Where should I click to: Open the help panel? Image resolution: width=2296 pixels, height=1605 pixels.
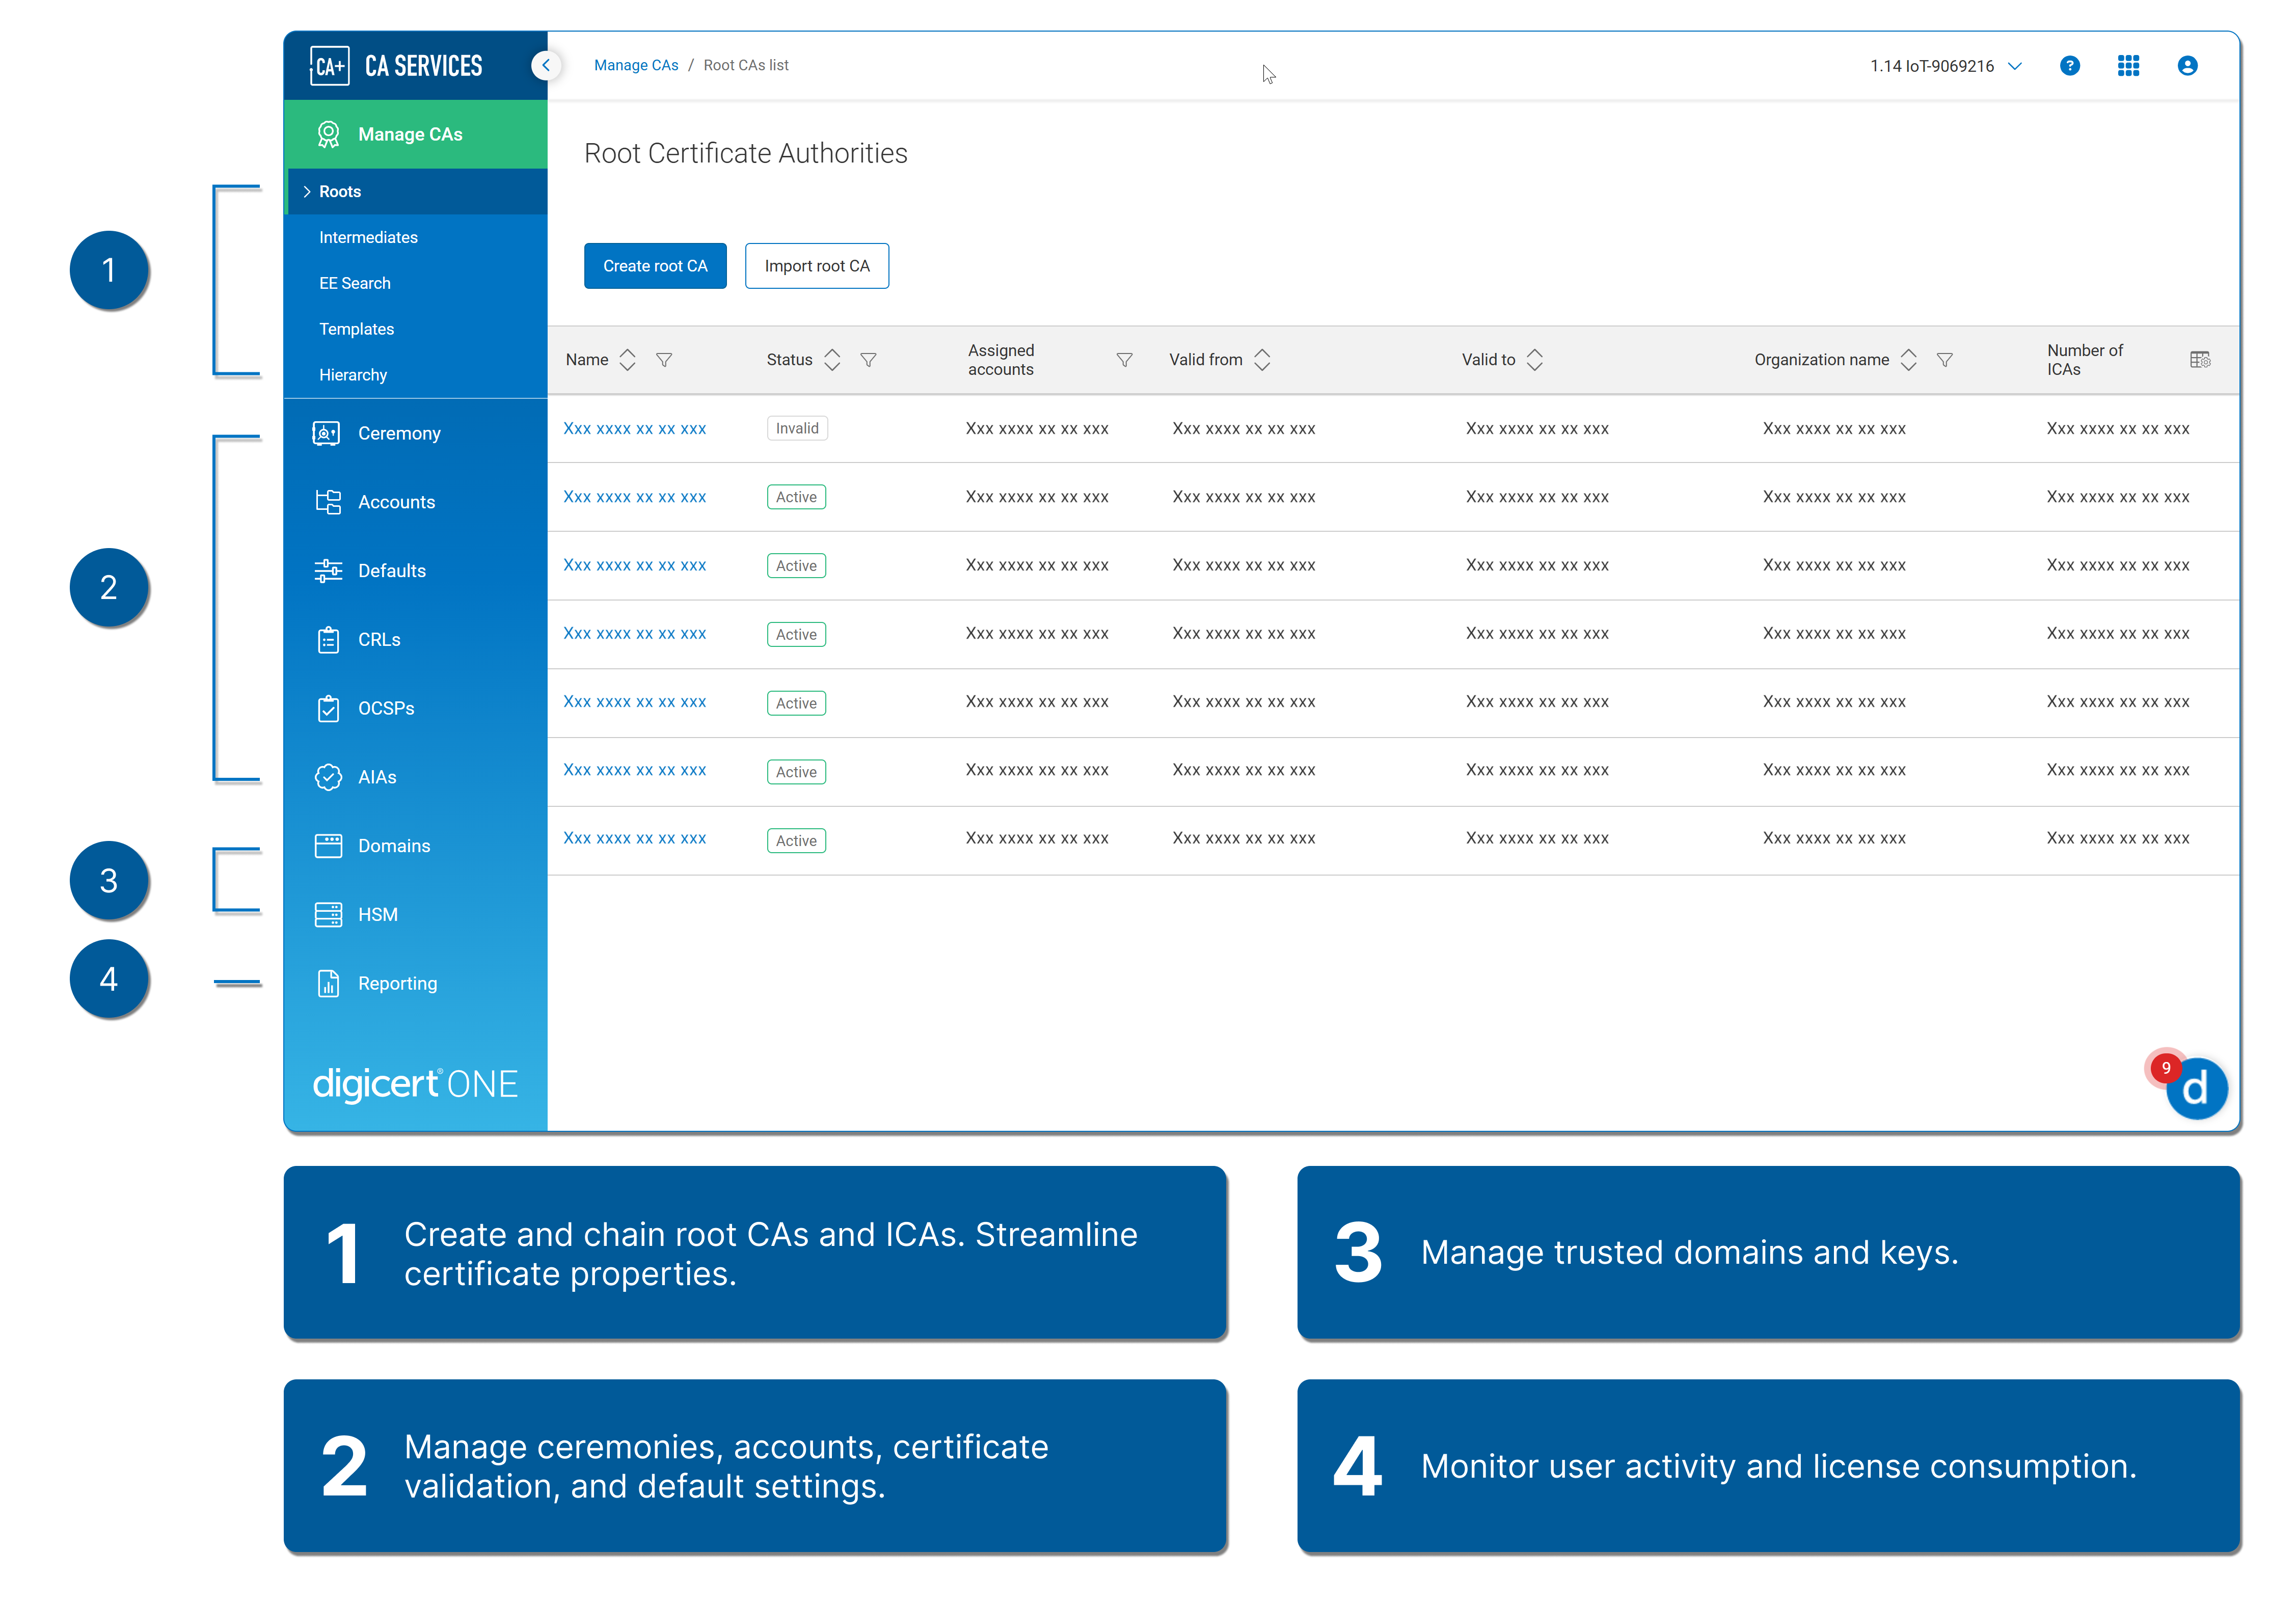click(x=2070, y=65)
